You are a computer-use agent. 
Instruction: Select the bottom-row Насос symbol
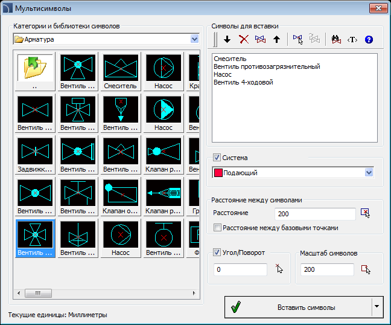pyautogui.click(x=121, y=238)
